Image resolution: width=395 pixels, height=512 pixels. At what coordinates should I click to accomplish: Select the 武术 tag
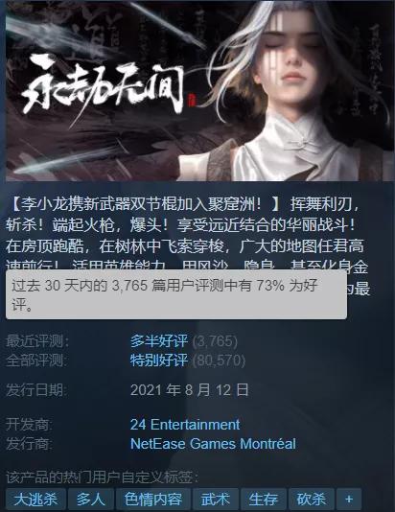pyautogui.click(x=216, y=500)
